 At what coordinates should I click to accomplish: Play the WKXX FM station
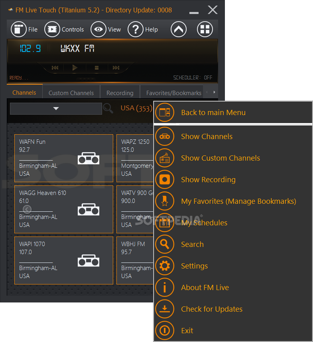click(x=75, y=68)
